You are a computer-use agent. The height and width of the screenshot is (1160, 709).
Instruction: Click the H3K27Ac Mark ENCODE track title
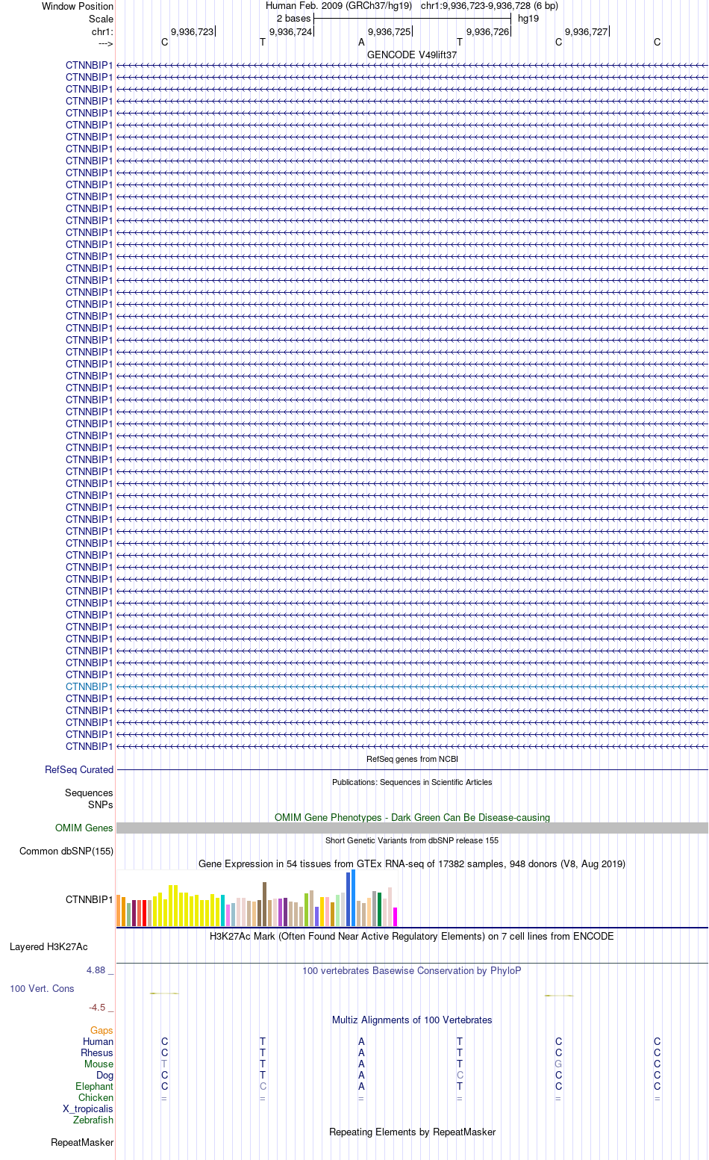[x=412, y=936]
